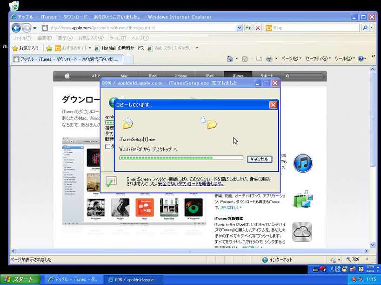Click the file copy progress bar

pos(181,158)
